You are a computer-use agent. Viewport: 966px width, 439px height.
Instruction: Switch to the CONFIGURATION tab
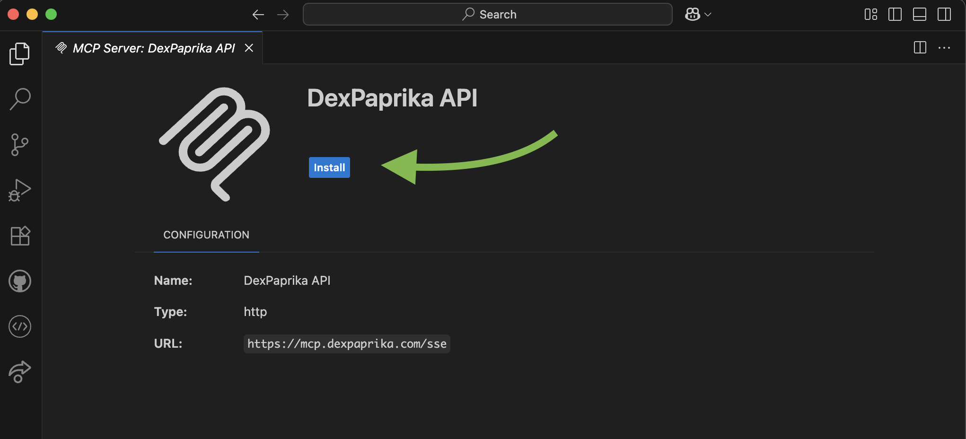pyautogui.click(x=206, y=235)
